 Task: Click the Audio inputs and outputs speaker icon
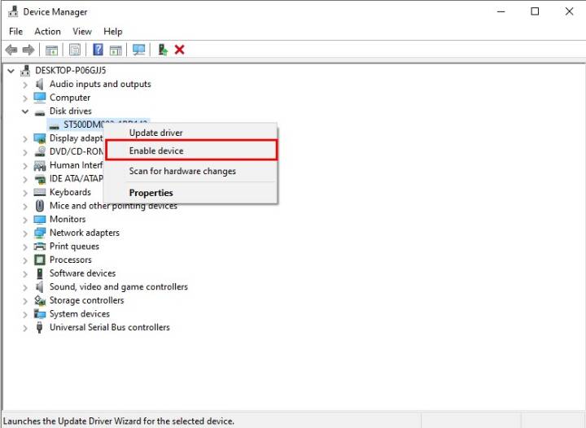[x=39, y=84]
